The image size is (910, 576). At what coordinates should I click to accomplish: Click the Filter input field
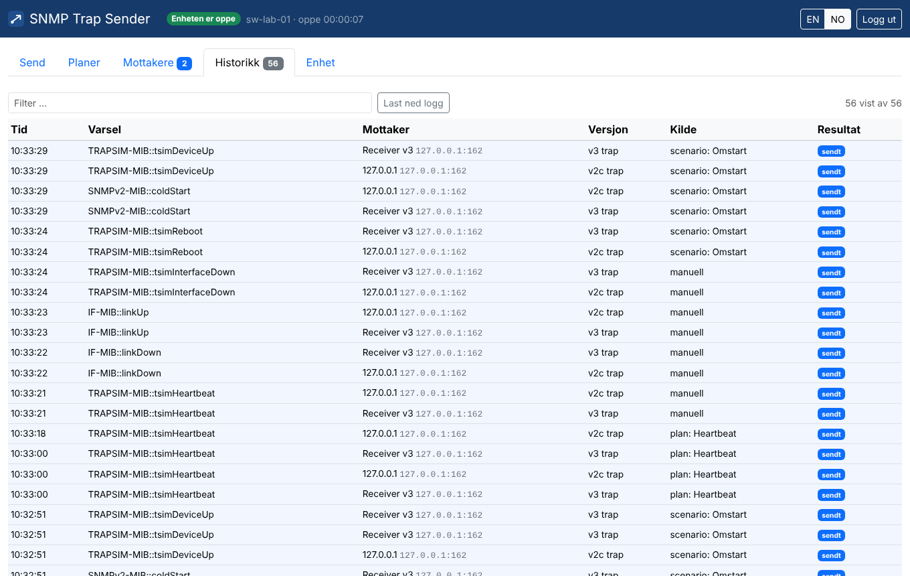pyautogui.click(x=190, y=103)
